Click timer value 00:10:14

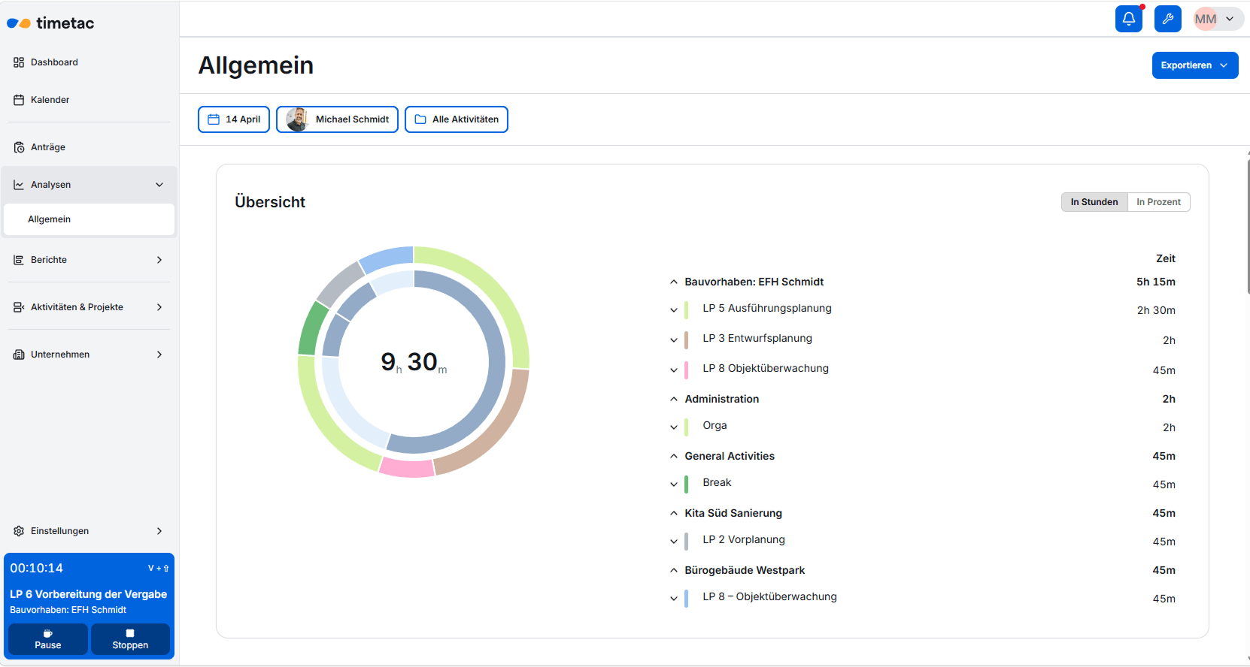pyautogui.click(x=37, y=569)
